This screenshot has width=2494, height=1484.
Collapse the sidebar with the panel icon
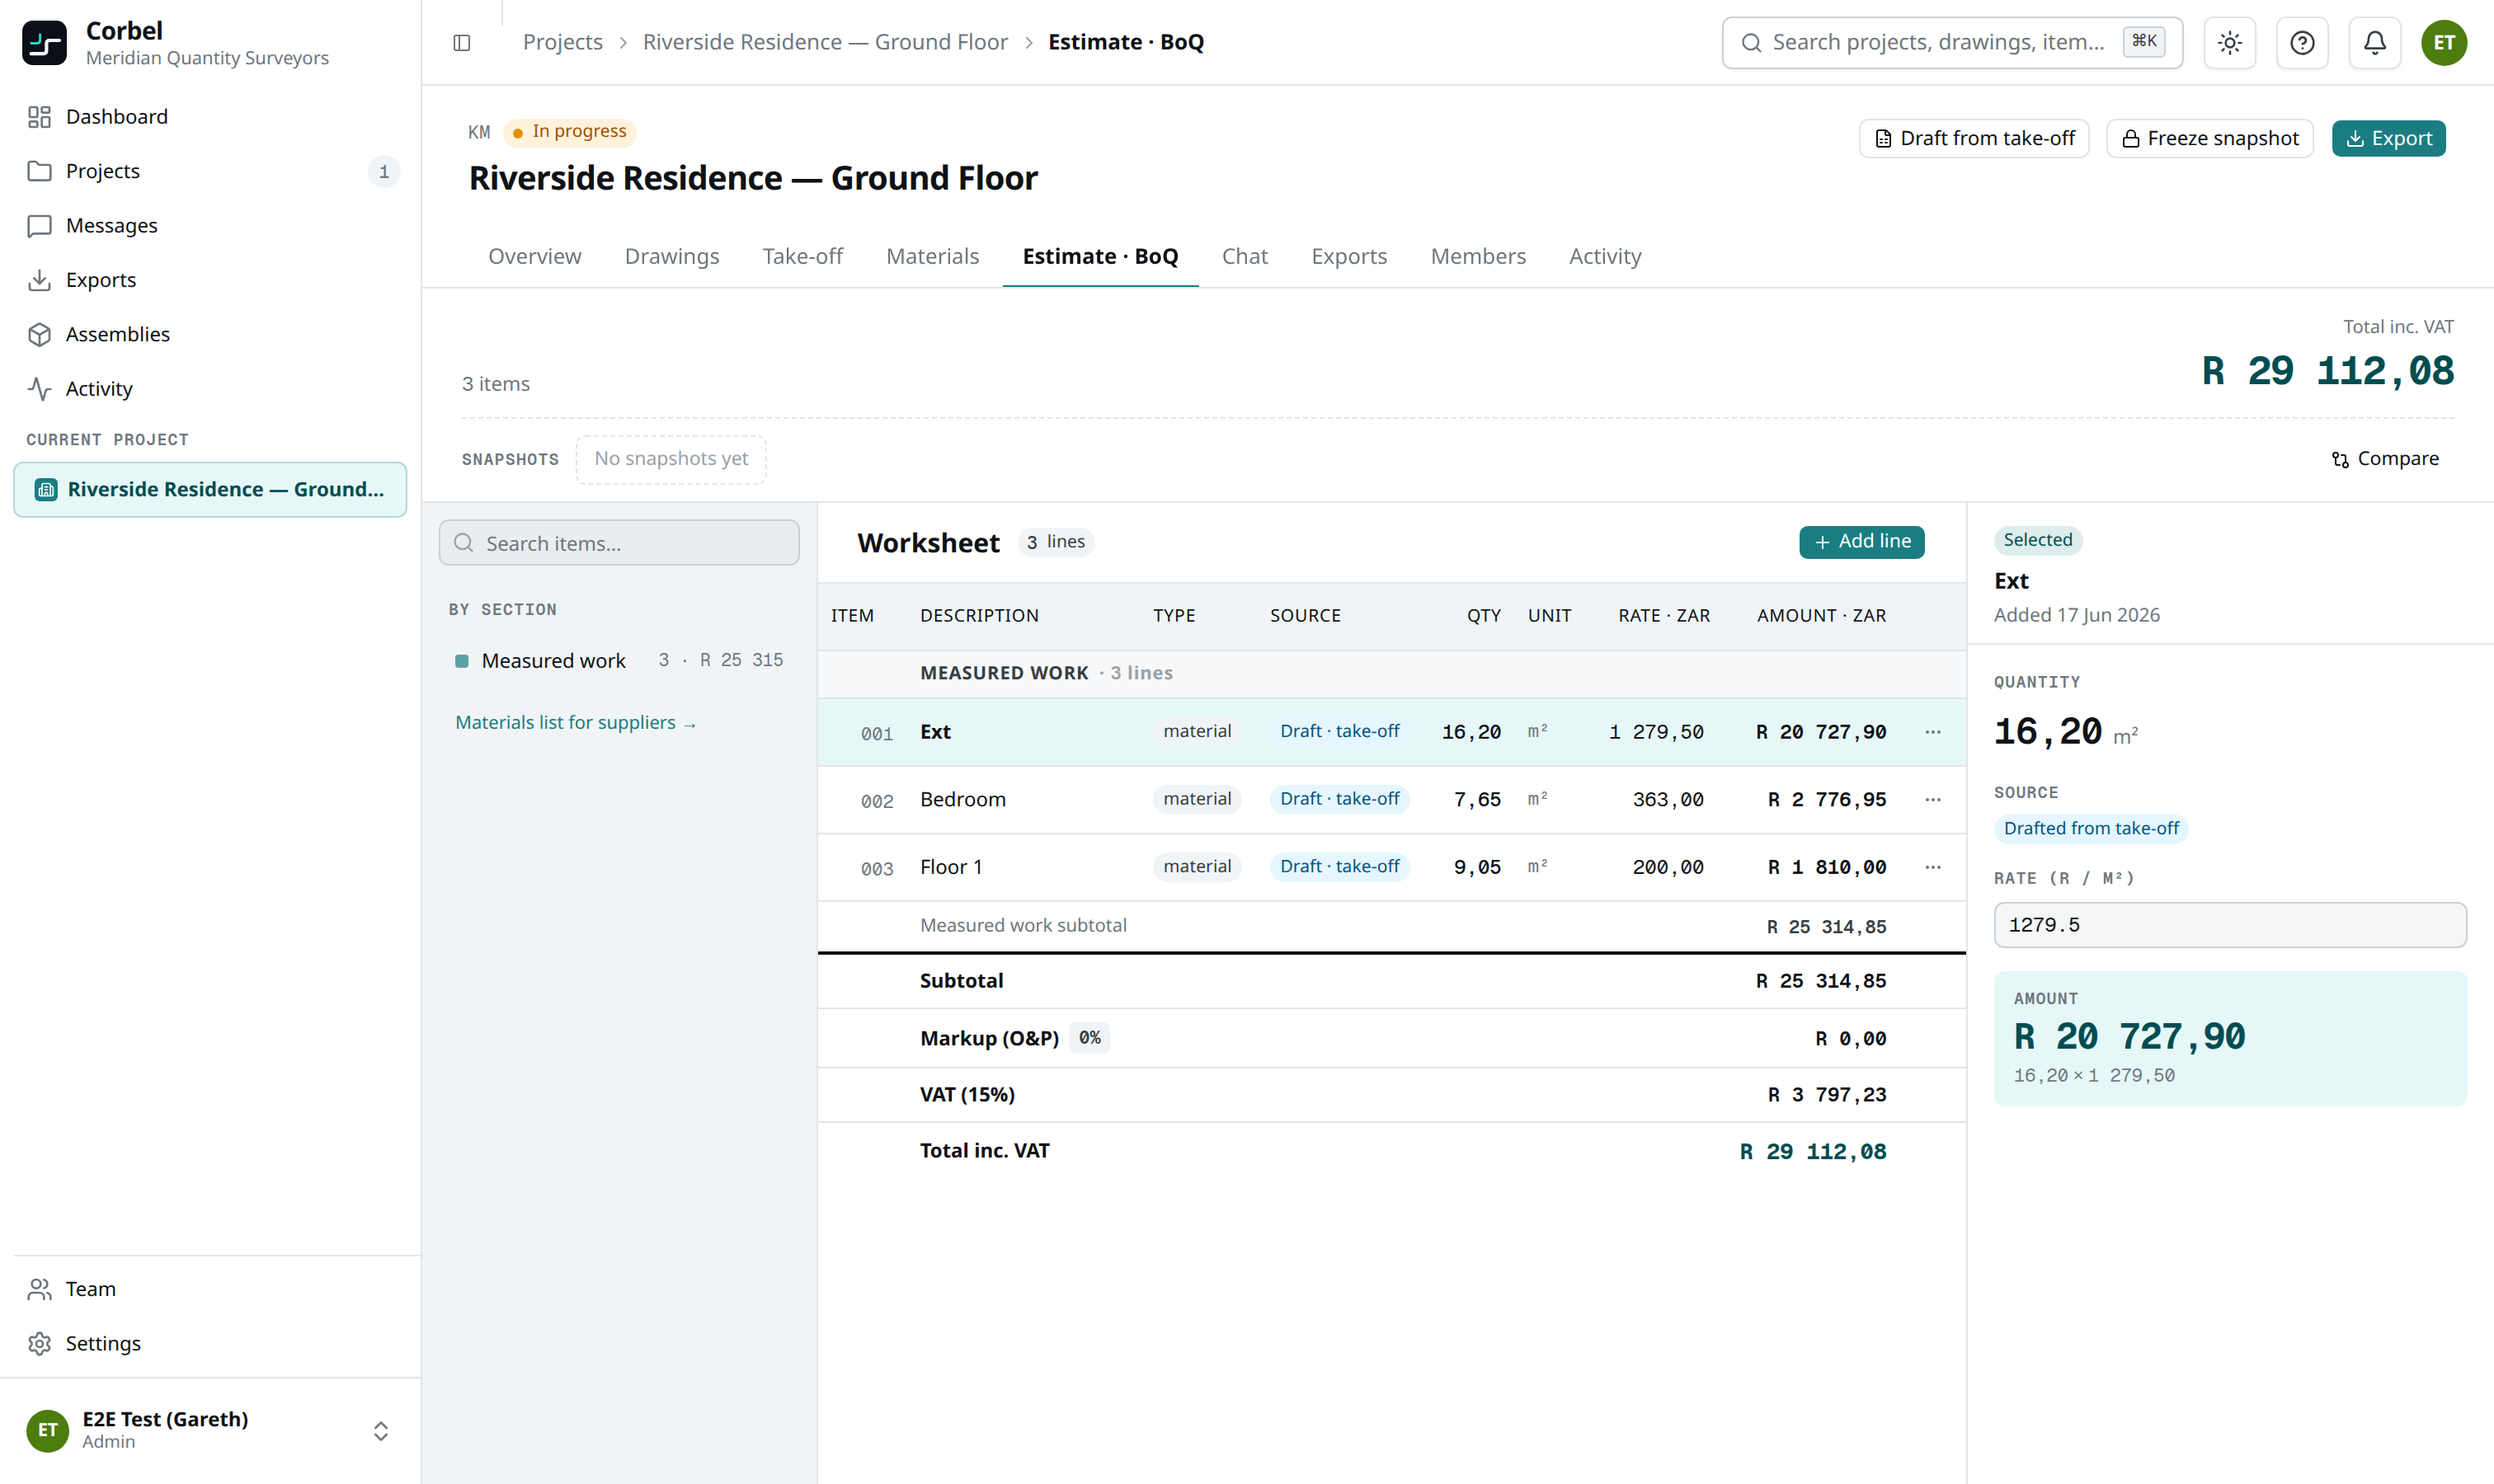click(461, 42)
